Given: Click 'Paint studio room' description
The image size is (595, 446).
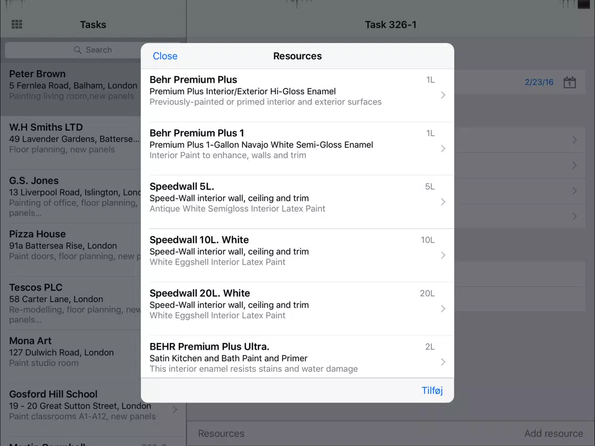Looking at the screenshot, I should click(43, 363).
